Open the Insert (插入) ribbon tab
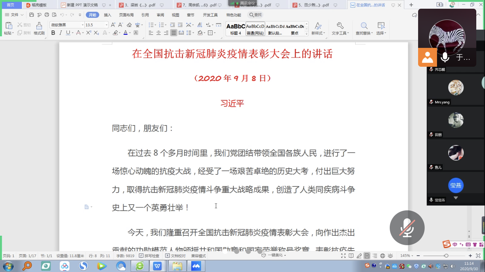 tap(108, 15)
